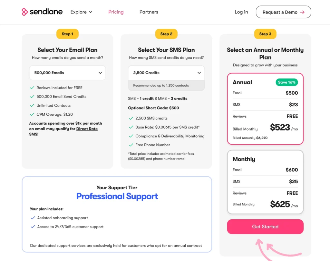Image resolution: width=330 pixels, height=261 pixels.
Task: Open the 500,000 Emails dropdown
Action: [67, 73]
